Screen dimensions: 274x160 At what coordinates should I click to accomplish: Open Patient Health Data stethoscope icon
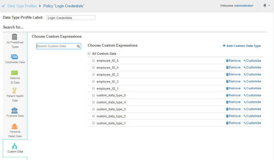point(15,90)
